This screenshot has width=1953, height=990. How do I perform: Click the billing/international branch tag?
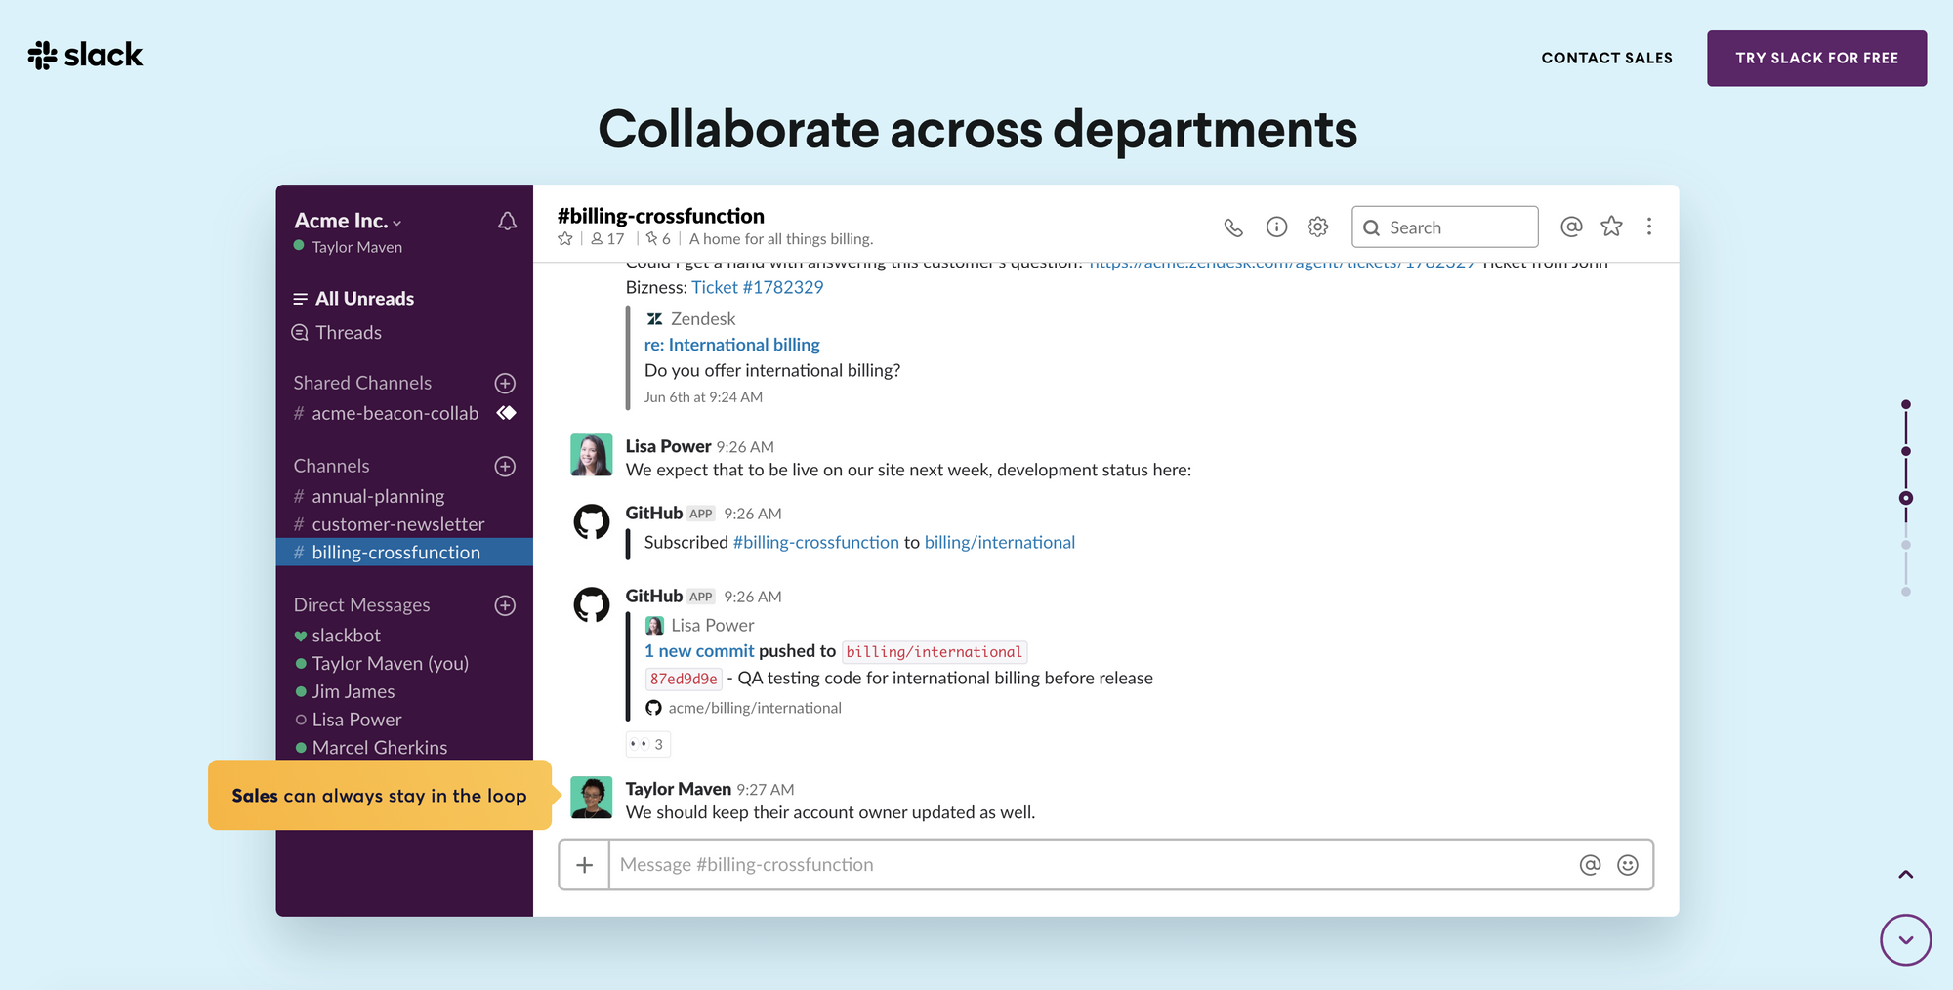coord(935,652)
